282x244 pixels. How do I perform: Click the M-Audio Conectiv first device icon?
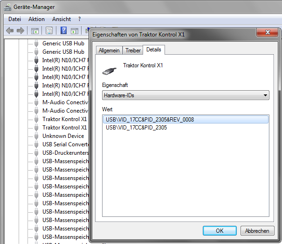[36, 102]
